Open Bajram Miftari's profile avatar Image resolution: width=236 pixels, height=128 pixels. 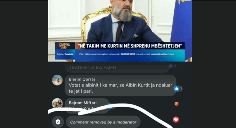pos(57,103)
